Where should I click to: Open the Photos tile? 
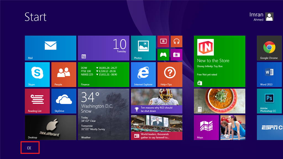coord(143,48)
